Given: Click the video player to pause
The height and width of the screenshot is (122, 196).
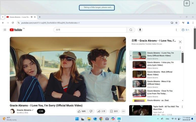Looking at the screenshot, I should coord(68,69).
